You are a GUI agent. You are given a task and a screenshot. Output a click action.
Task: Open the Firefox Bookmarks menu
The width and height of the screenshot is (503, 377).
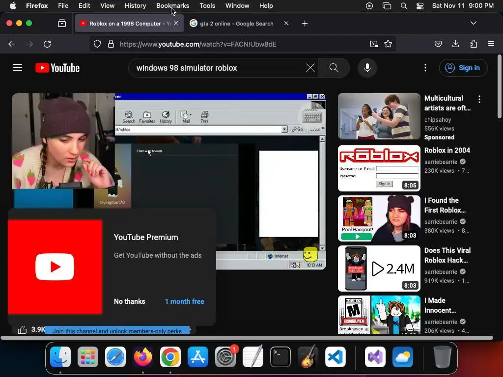(172, 5)
